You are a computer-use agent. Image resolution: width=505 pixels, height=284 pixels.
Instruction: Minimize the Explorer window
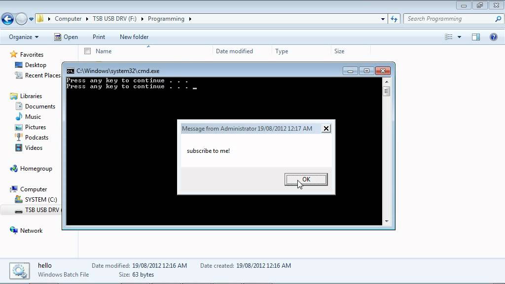(464, 5)
